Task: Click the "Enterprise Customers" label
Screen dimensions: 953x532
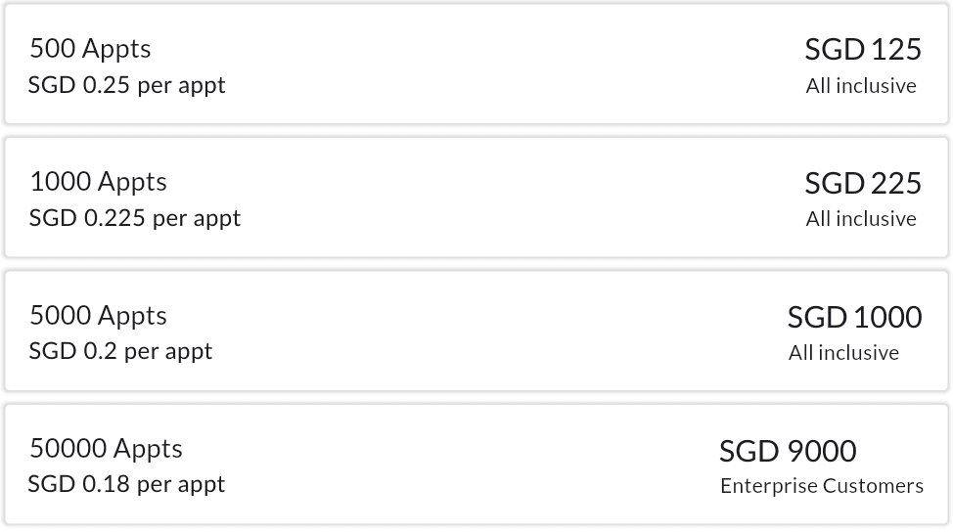Action: (x=821, y=486)
